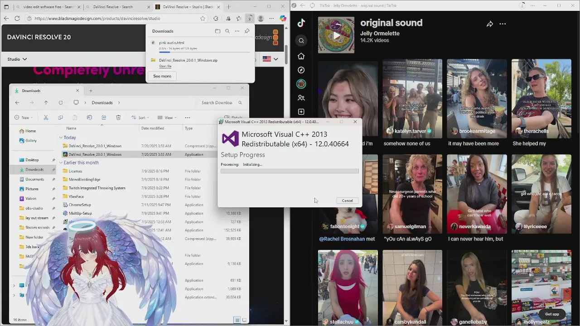
Task: Open the Friends icon in TikTok sidebar
Action: (x=301, y=98)
